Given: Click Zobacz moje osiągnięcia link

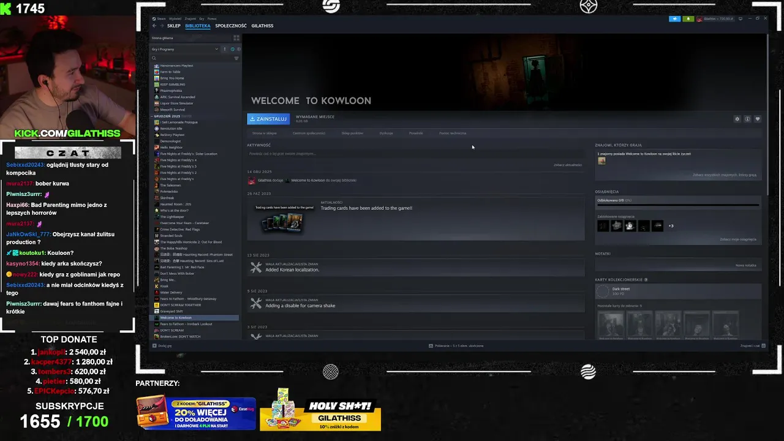Looking at the screenshot, I should (738, 239).
